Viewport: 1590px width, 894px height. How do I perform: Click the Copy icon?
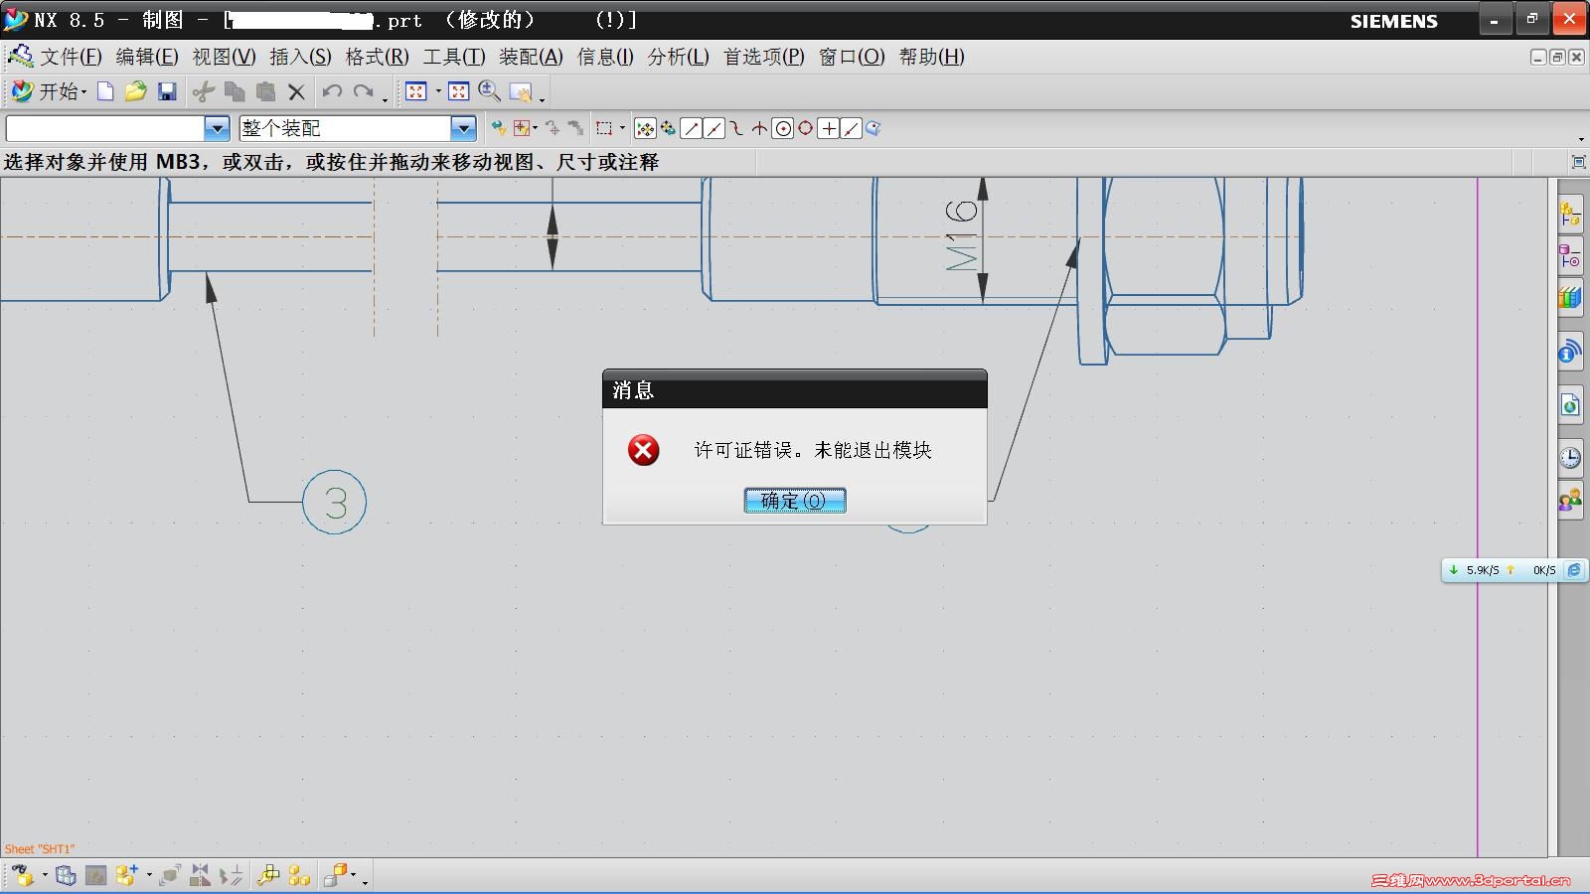(x=235, y=92)
